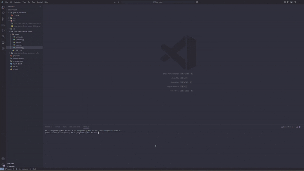
Task: Click the Show All Commands shortcut link
Action: click(171, 74)
